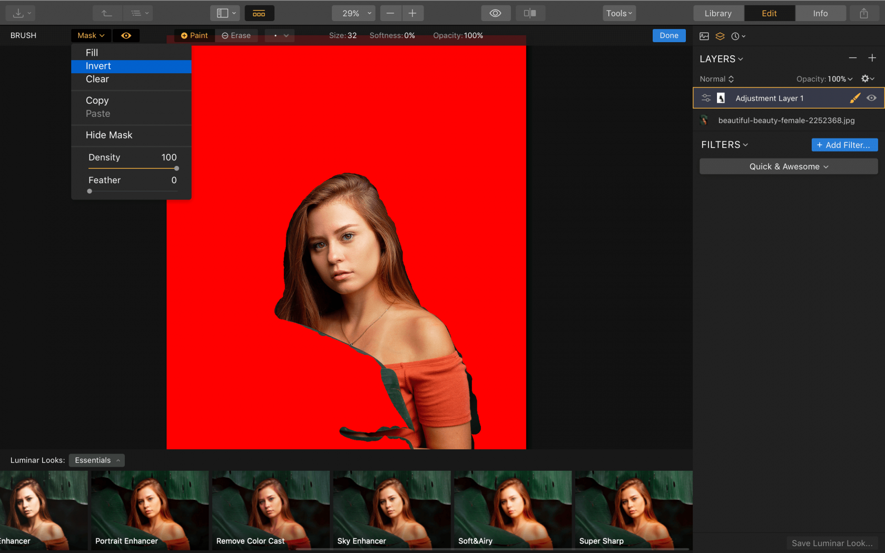The image size is (885, 553).
Task: Click the export/share icon top right
Action: [x=863, y=13]
